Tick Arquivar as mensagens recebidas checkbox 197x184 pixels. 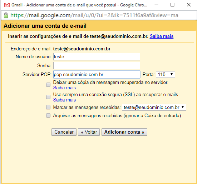(48, 115)
